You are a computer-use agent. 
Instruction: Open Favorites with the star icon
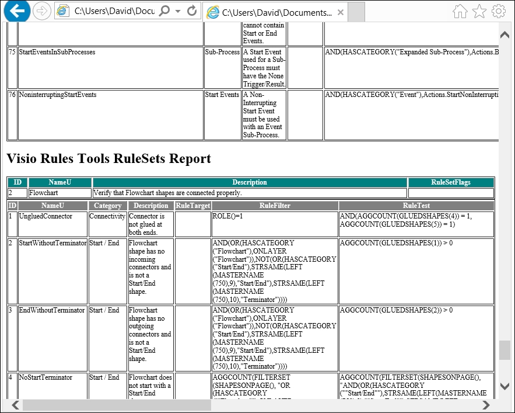479,11
